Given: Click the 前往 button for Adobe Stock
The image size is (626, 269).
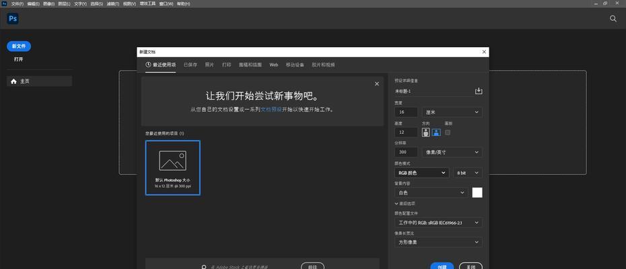Looking at the screenshot, I should coord(312,266).
